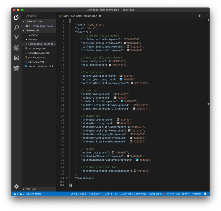The image size is (221, 211).
Task: Click the CHANGELOG.md file icon
Action: pyautogui.click(x=26, y=53)
